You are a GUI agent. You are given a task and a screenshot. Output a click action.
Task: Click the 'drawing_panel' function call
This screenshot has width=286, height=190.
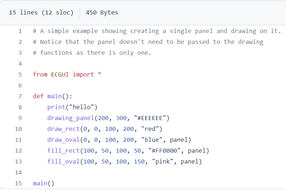coord(71,118)
